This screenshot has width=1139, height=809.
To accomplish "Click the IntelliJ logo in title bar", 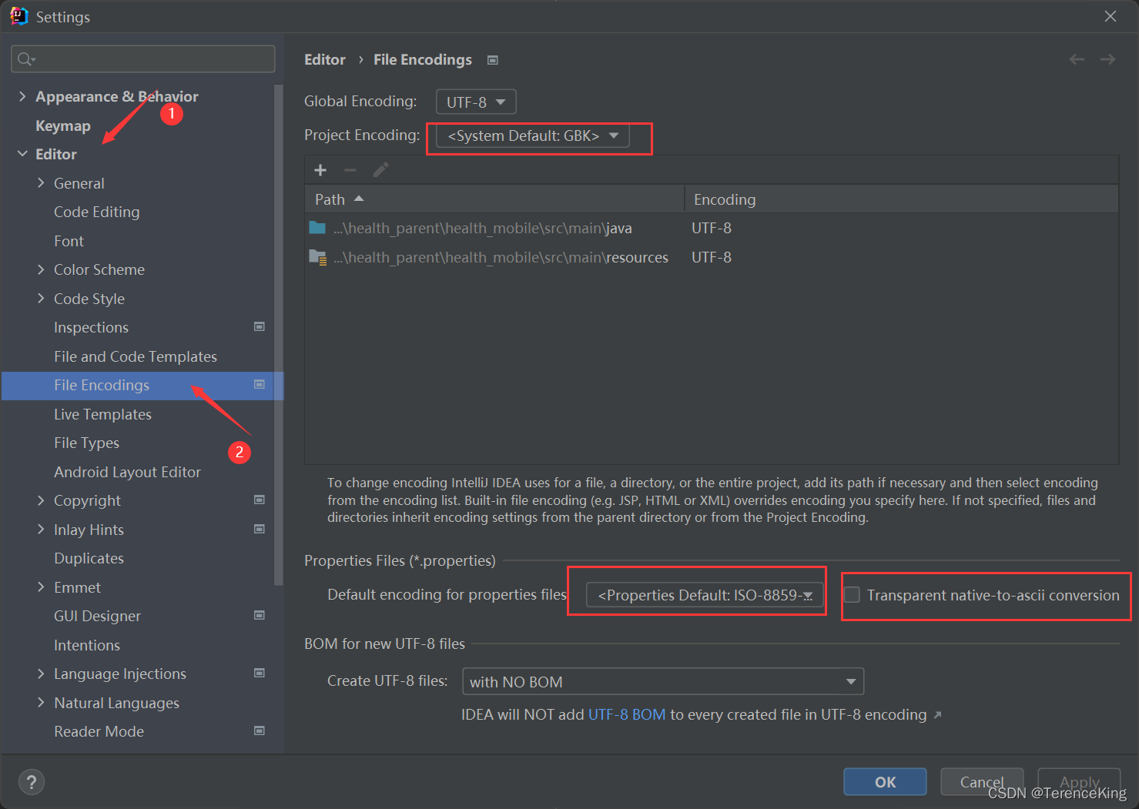I will click(x=18, y=16).
